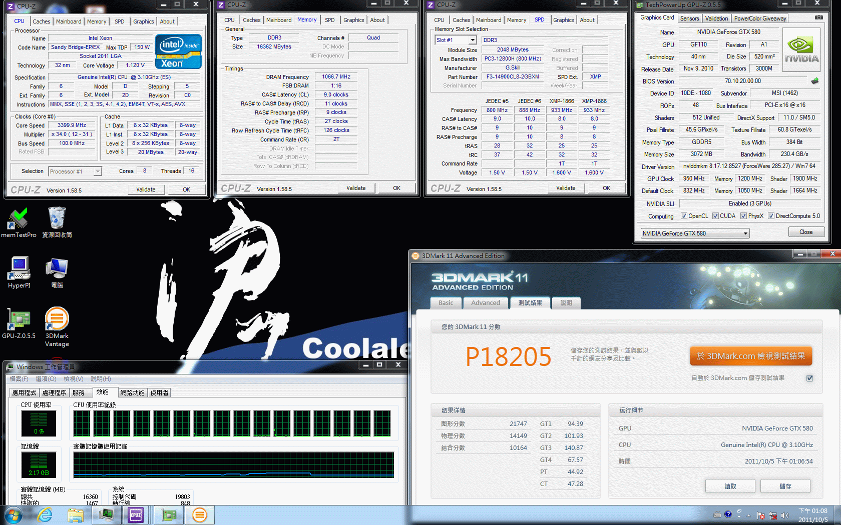Viewport: 841px width, 525px height.
Task: Switch to CPU-Z taskbar button
Action: (136, 515)
